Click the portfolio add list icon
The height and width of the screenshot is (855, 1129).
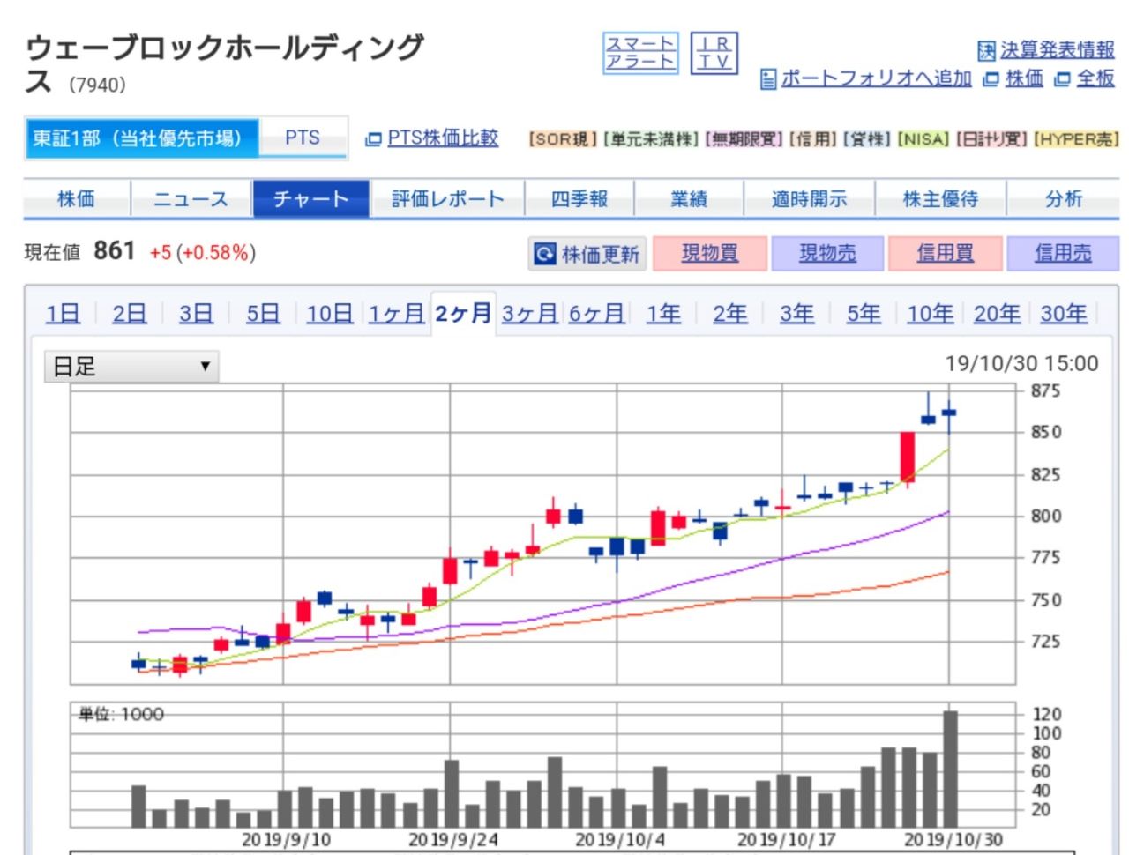click(x=768, y=79)
